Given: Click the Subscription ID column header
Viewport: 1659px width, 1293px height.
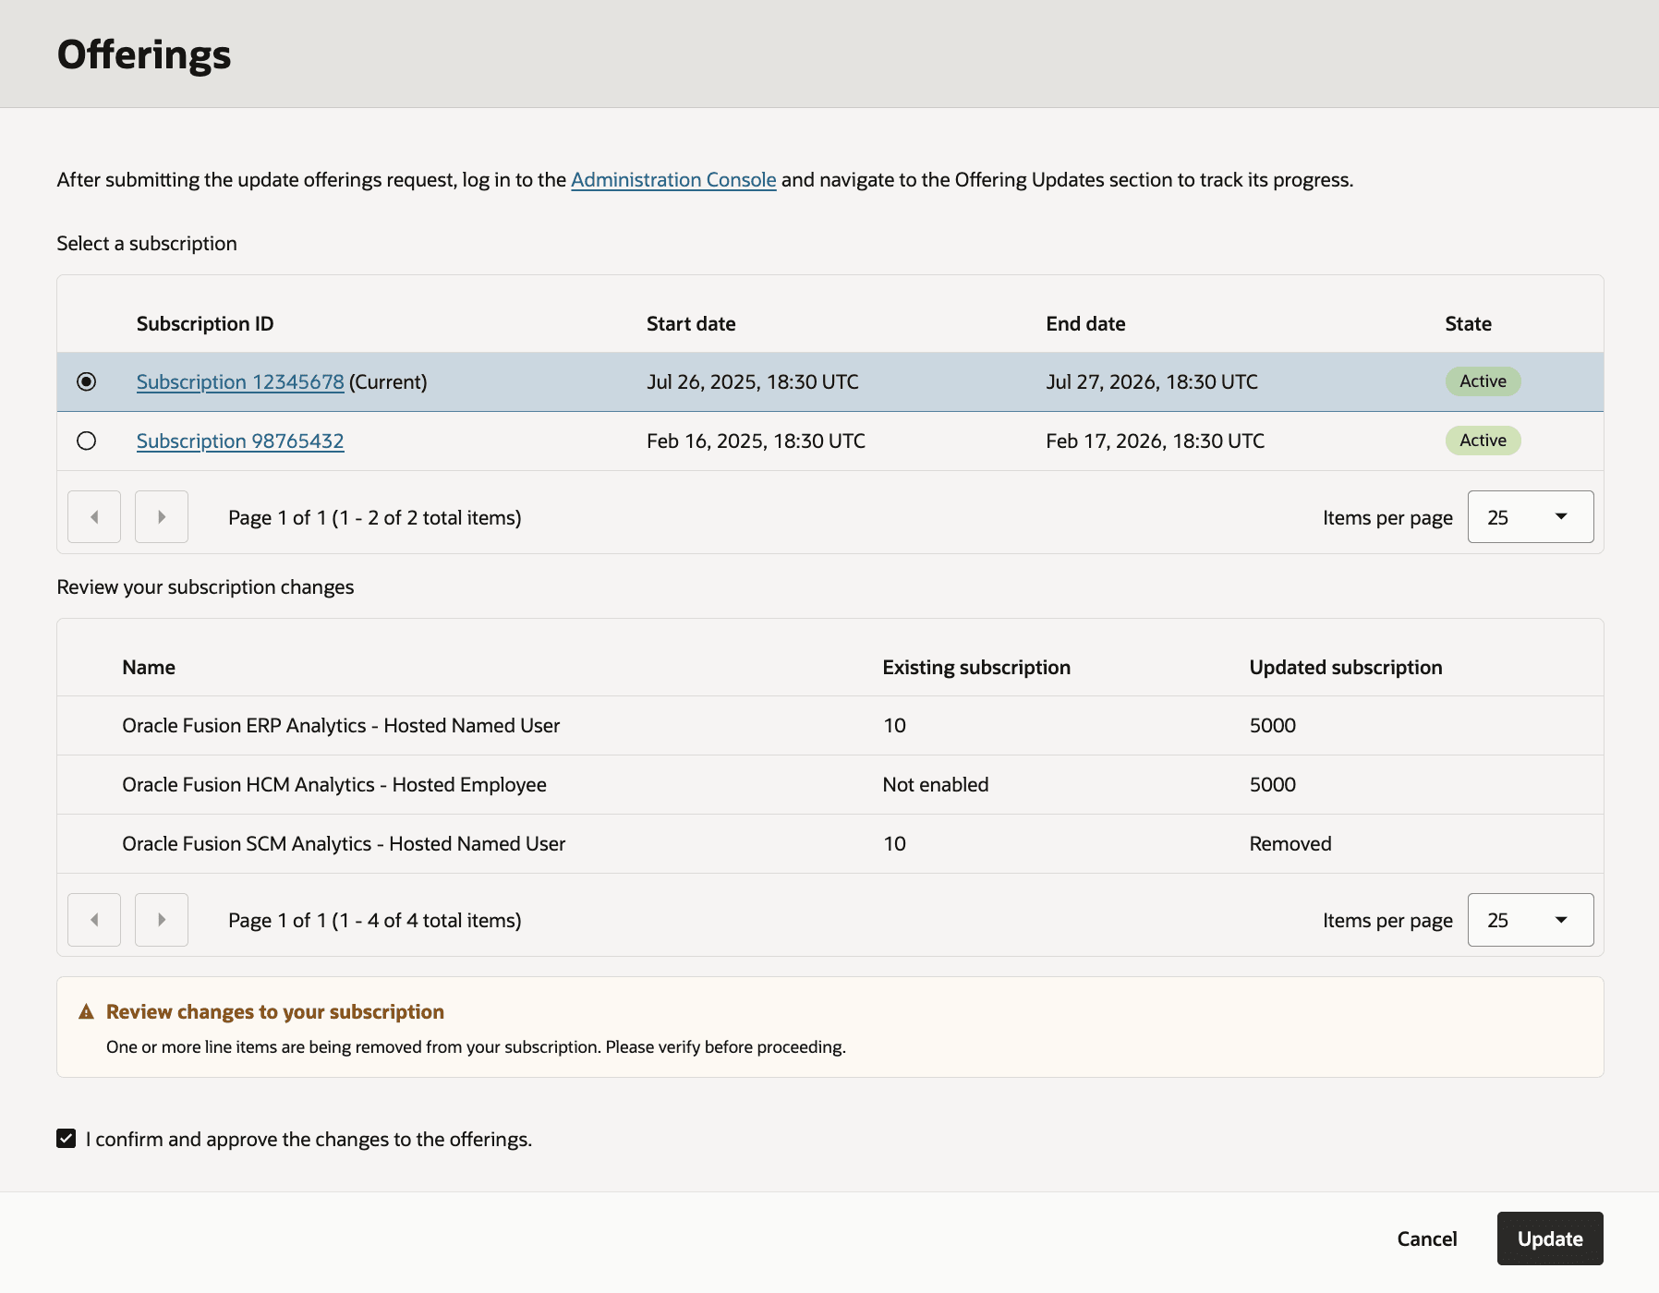Looking at the screenshot, I should tap(204, 323).
